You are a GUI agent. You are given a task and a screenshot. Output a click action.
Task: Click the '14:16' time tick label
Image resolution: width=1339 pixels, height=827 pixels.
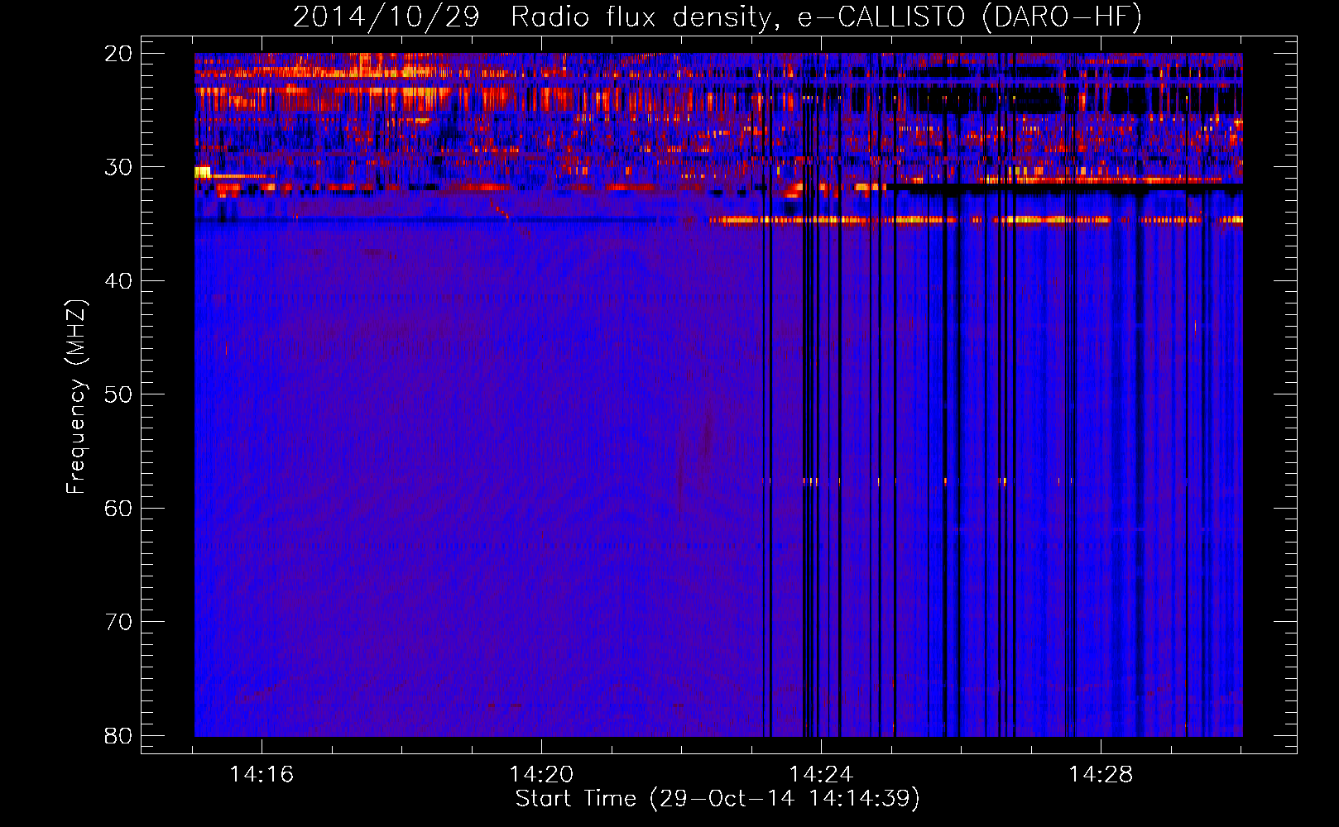(262, 775)
